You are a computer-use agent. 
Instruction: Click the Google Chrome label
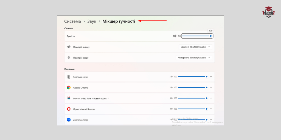tap(81, 88)
